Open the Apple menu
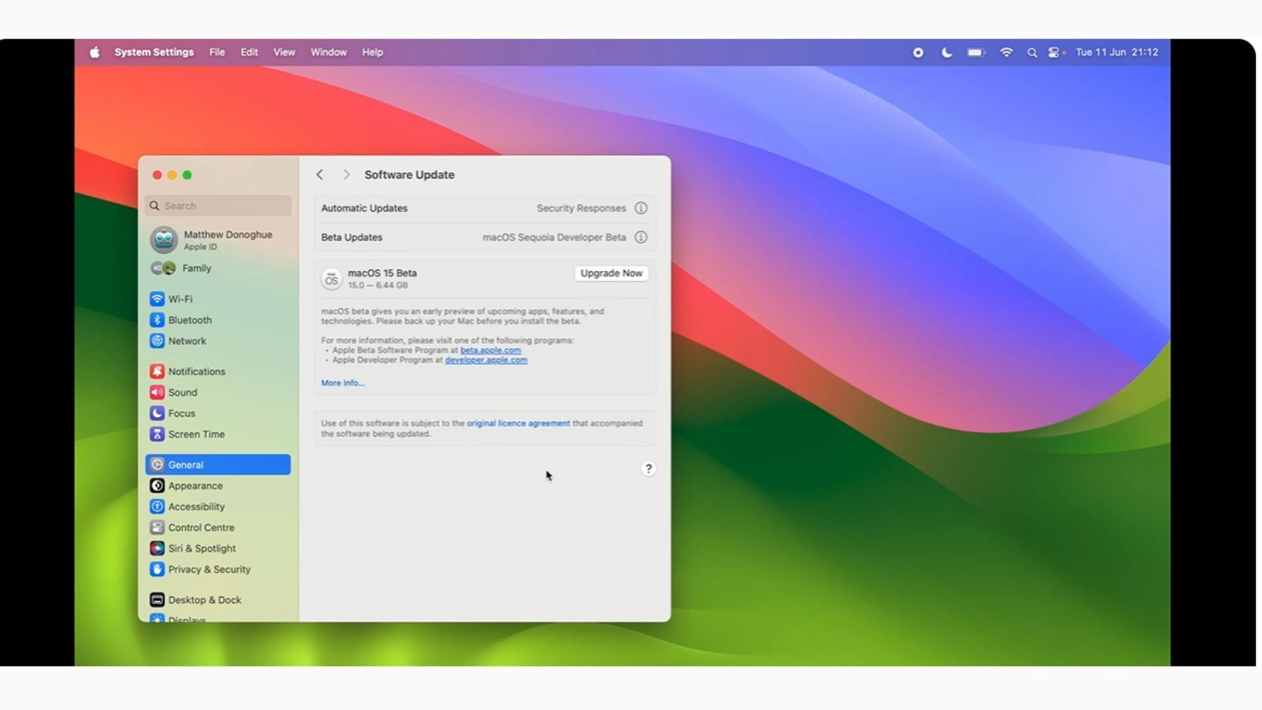 [x=95, y=53]
